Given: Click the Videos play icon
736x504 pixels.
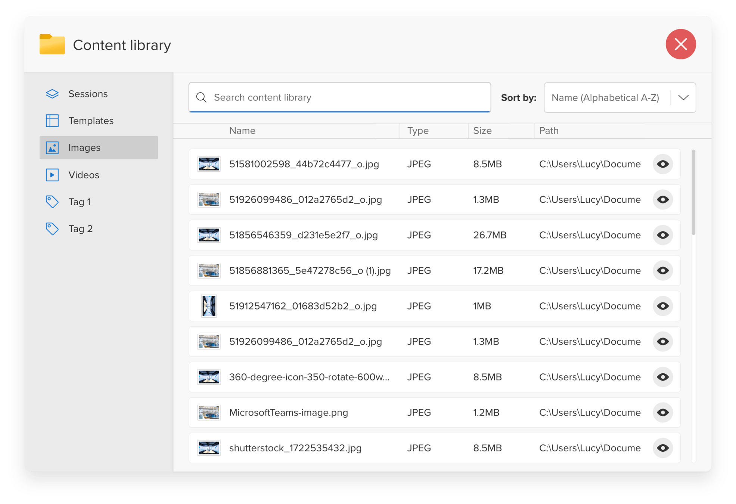Looking at the screenshot, I should pos(52,175).
